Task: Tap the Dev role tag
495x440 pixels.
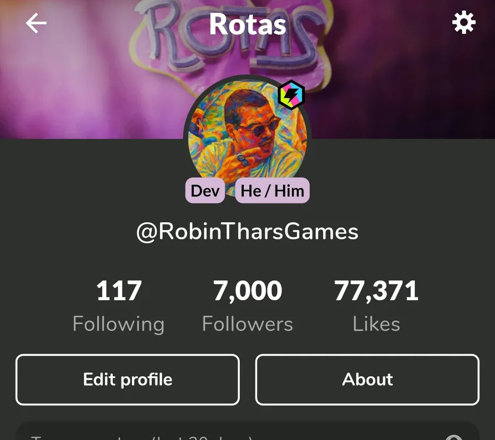Action: pyautogui.click(x=205, y=191)
